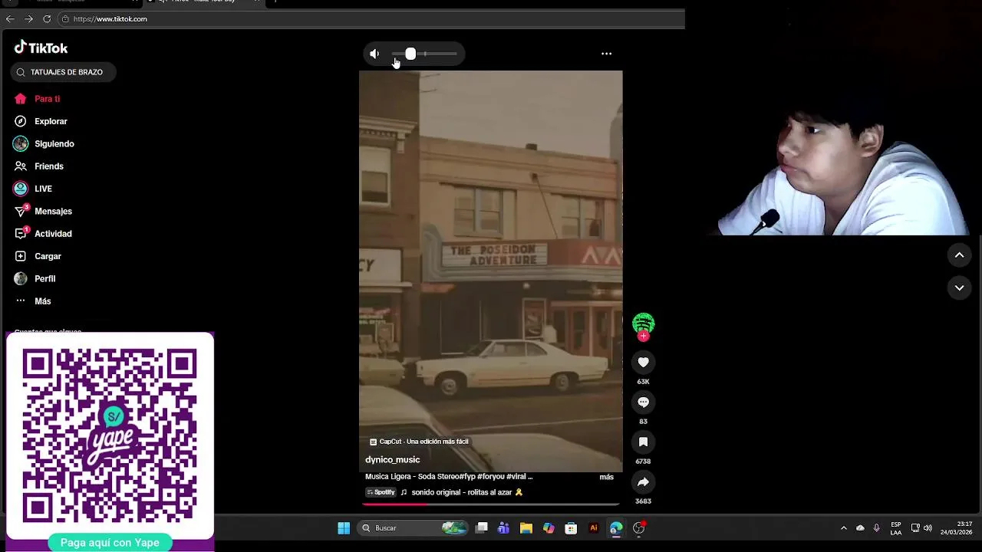982x552 pixels.
Task: Click the microphone tray icon
Action: (876, 528)
